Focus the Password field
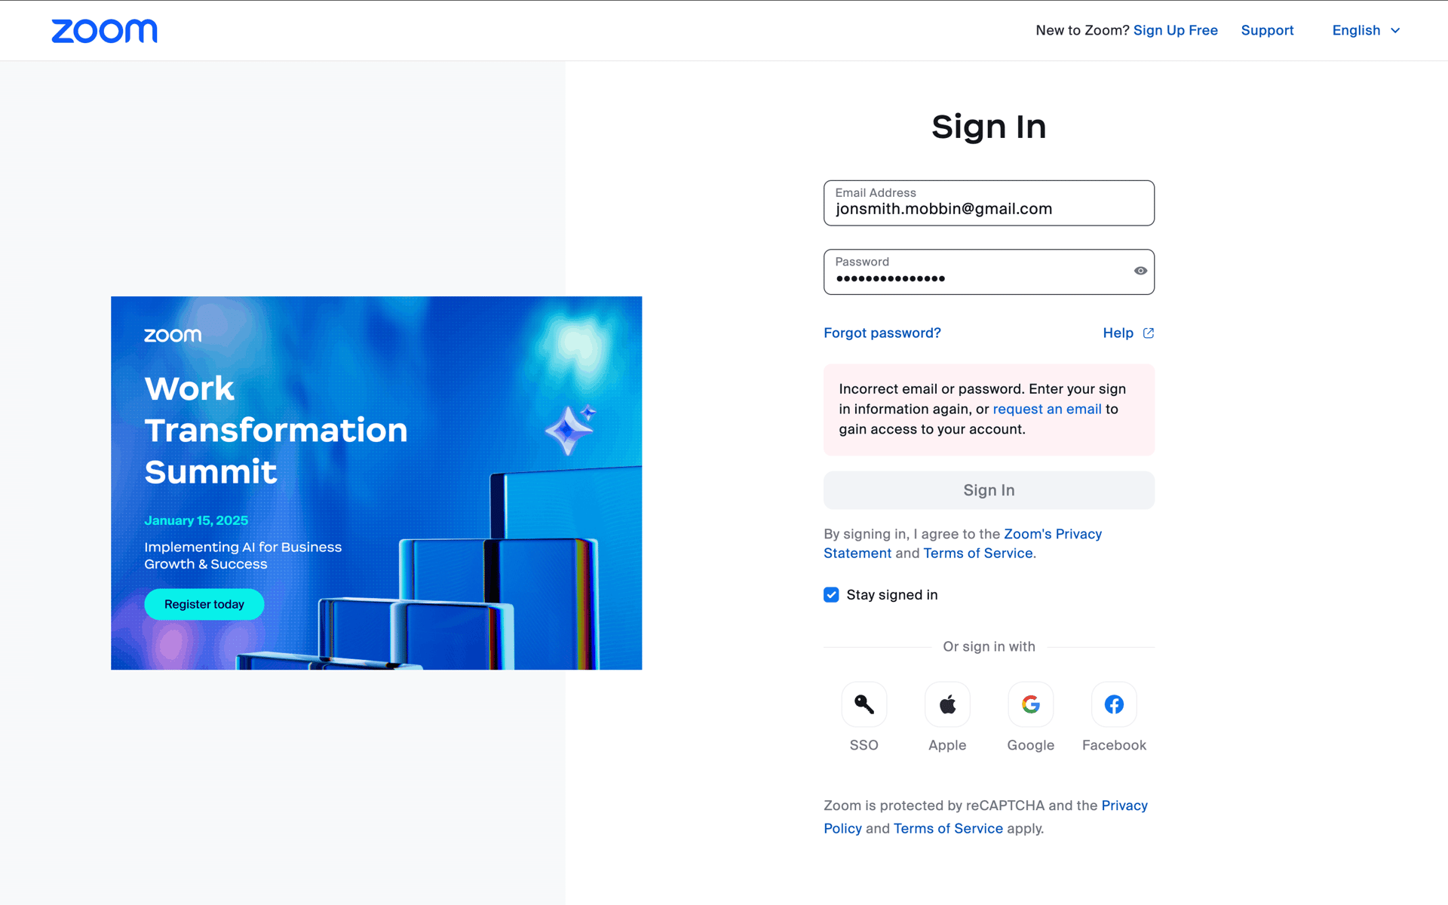This screenshot has height=905, width=1448. [x=989, y=271]
